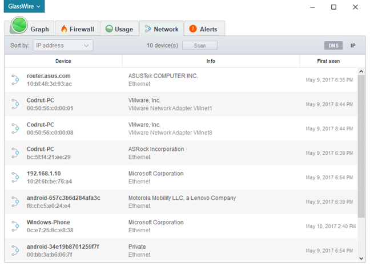
Task: Select the router.asus.com device name
Action: [49, 76]
